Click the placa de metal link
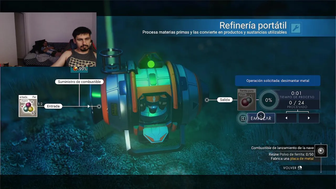This screenshot has width=336, height=189. 302,159
